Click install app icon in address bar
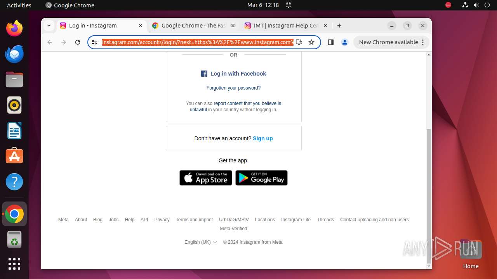This screenshot has width=497, height=279. [x=299, y=42]
